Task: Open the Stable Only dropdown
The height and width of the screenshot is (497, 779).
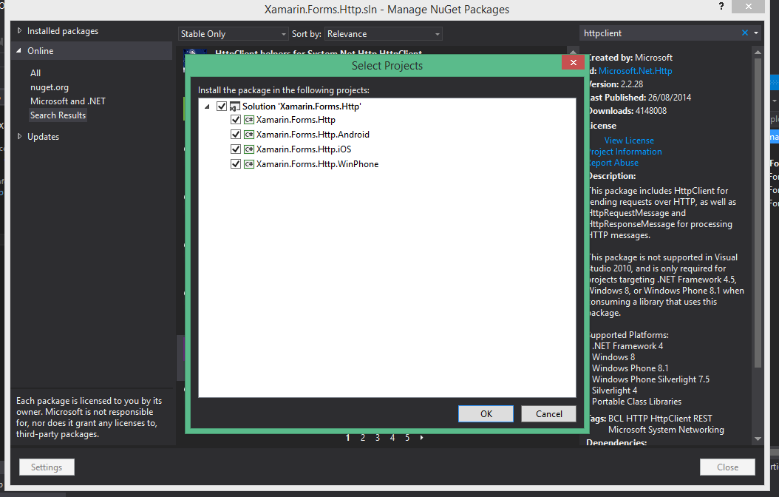Action: (233, 34)
